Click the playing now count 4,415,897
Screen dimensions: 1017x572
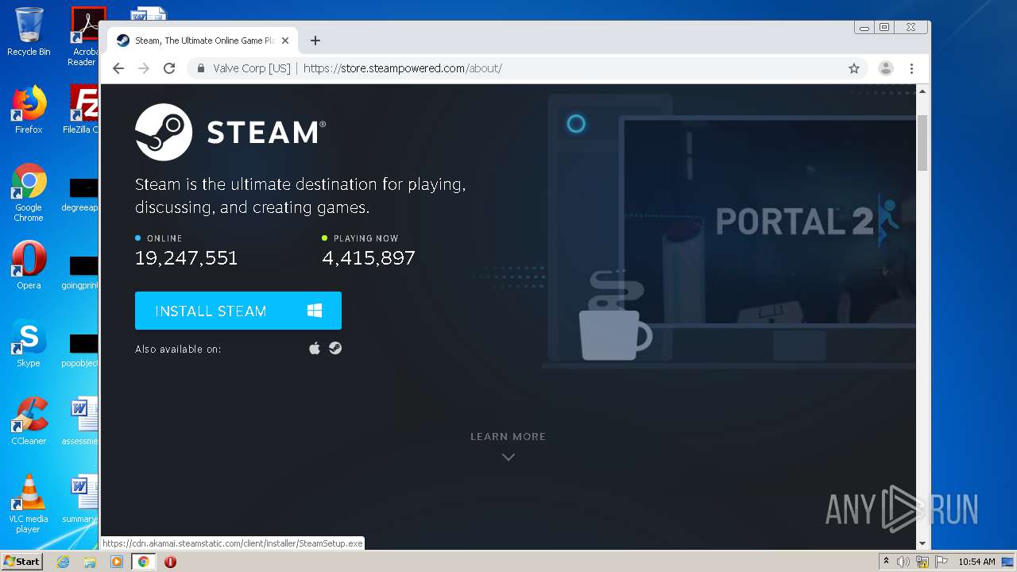coord(369,257)
